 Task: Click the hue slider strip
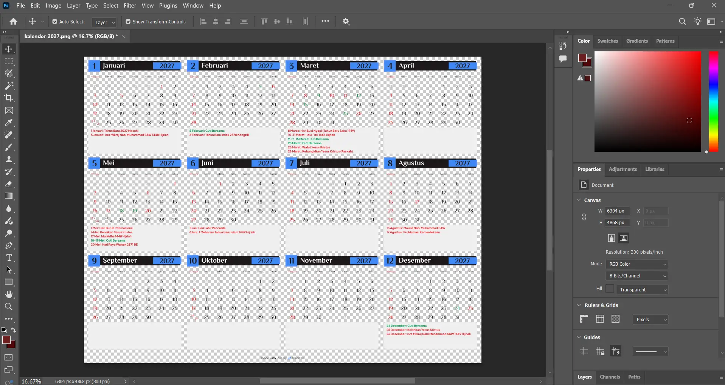714,102
